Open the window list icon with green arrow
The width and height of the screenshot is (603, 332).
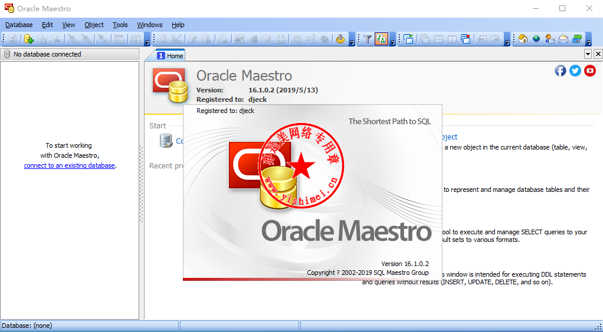[x=408, y=39]
